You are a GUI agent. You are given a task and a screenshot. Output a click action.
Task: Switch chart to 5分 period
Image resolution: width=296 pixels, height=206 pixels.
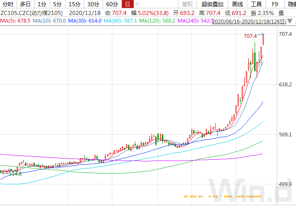[x=57, y=4]
